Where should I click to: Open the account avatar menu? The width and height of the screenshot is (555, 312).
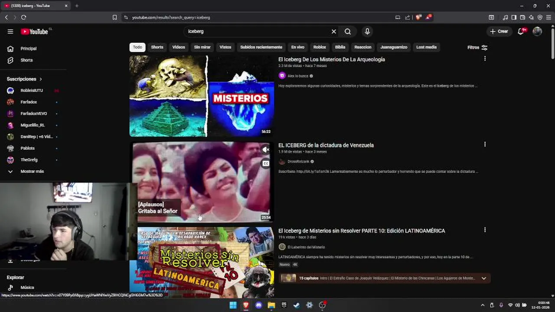point(537,31)
